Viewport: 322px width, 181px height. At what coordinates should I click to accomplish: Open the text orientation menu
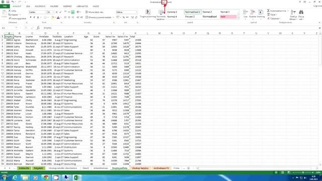[78, 12]
